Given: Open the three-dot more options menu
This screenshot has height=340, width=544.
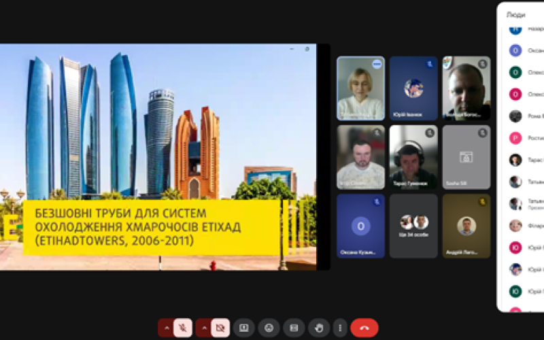Looking at the screenshot, I should (340, 328).
